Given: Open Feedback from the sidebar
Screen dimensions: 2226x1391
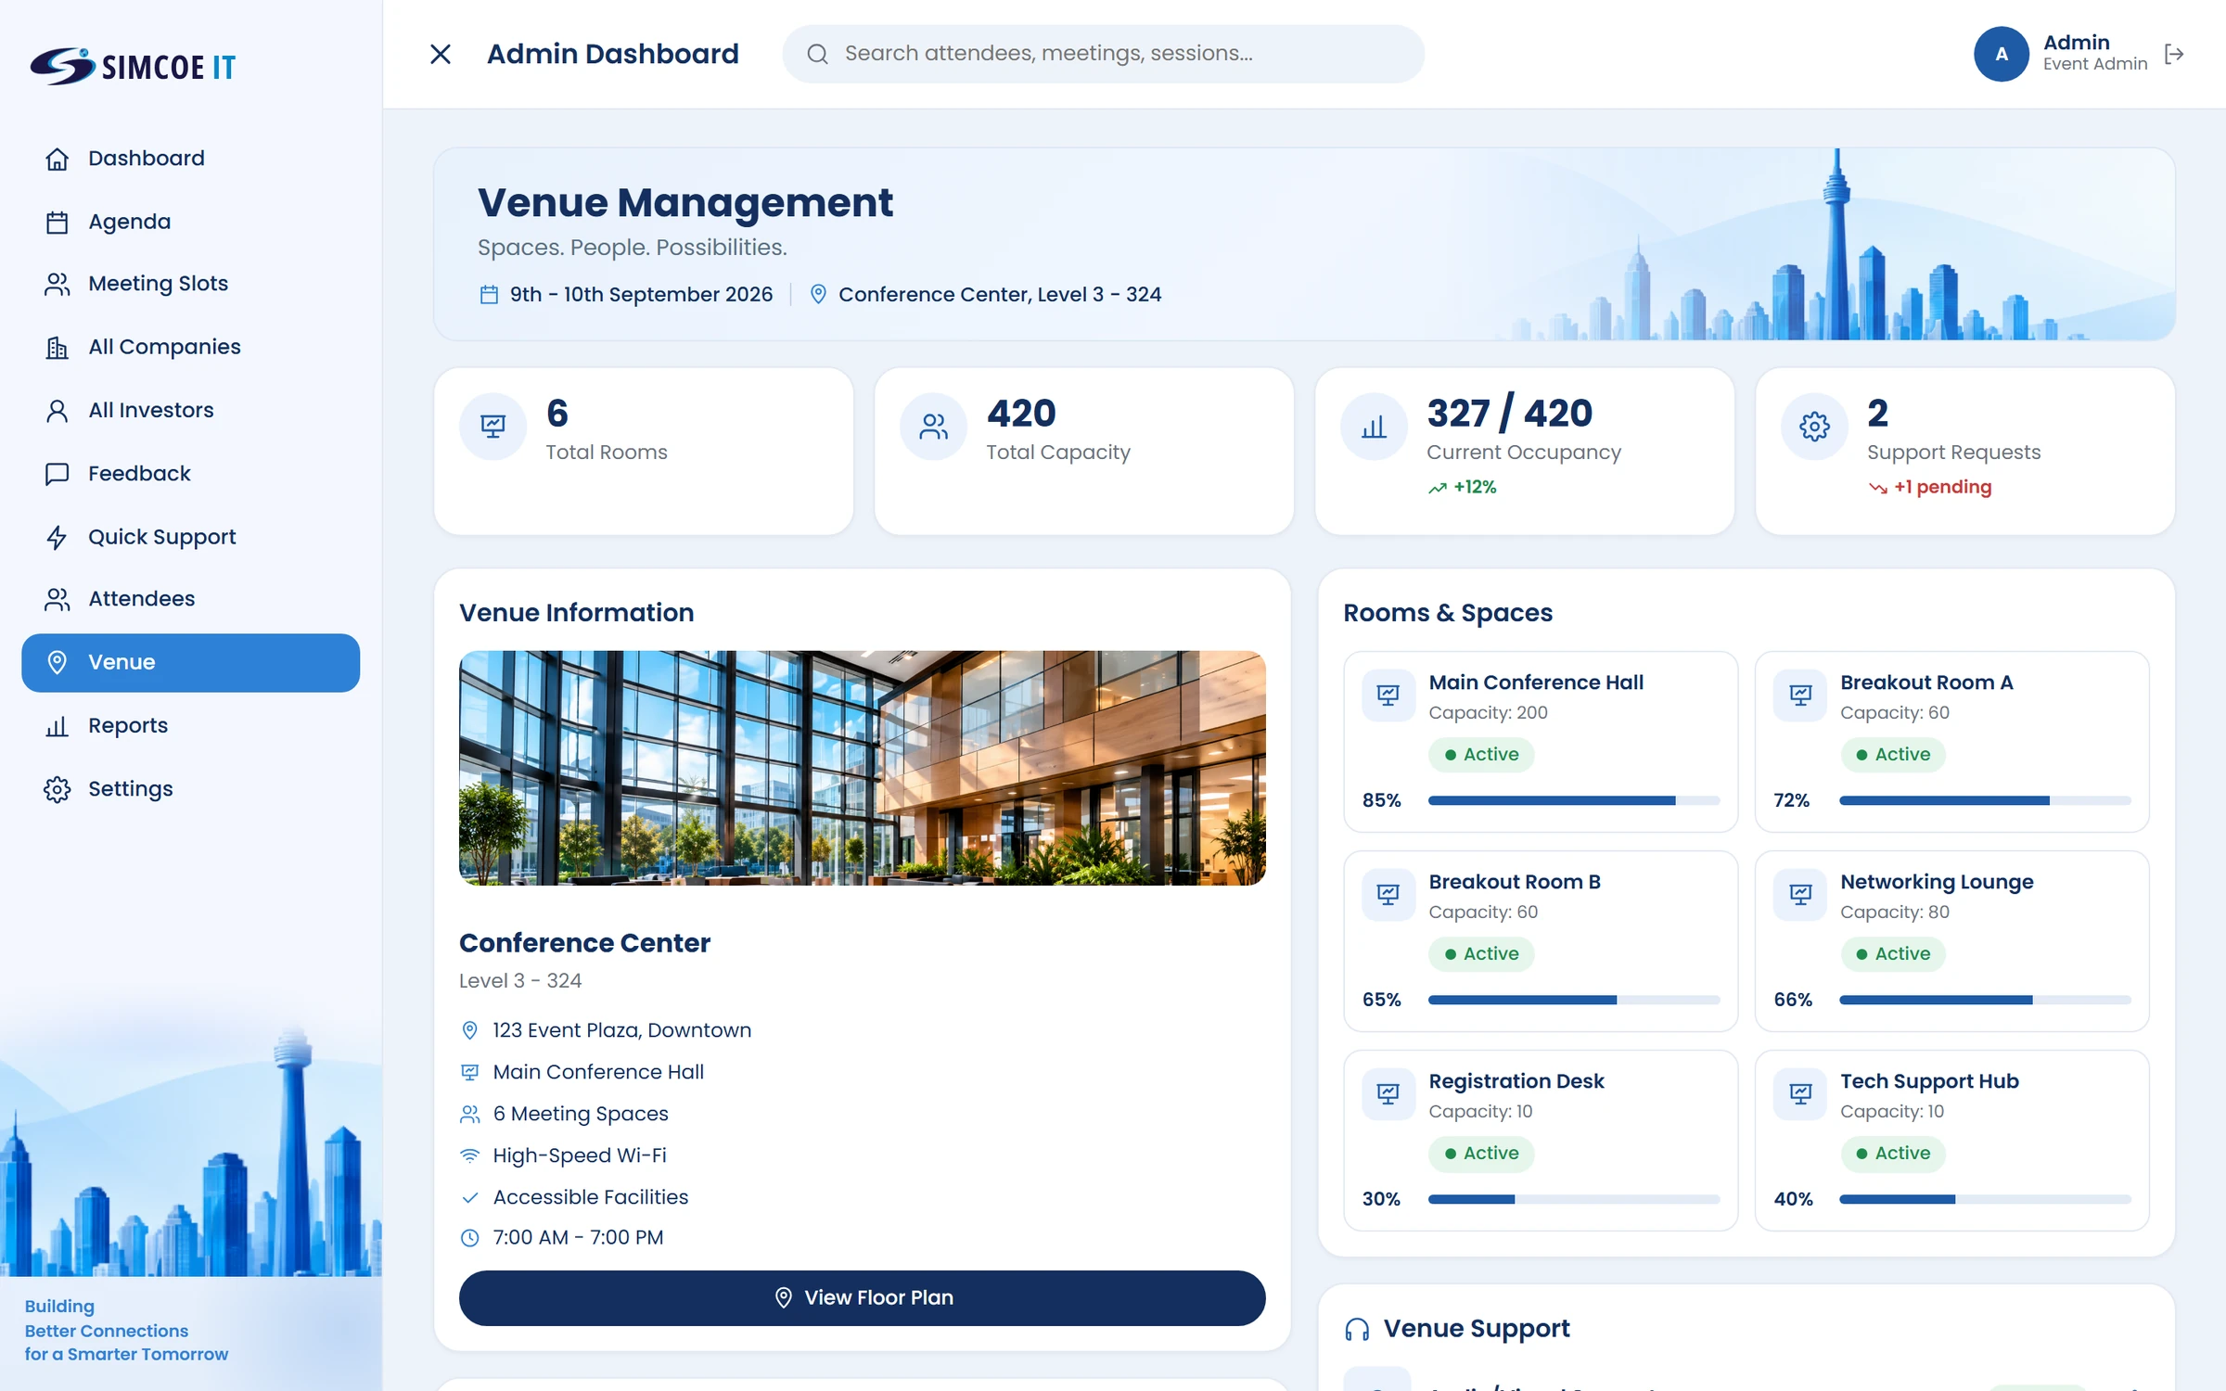Looking at the screenshot, I should coord(190,474).
